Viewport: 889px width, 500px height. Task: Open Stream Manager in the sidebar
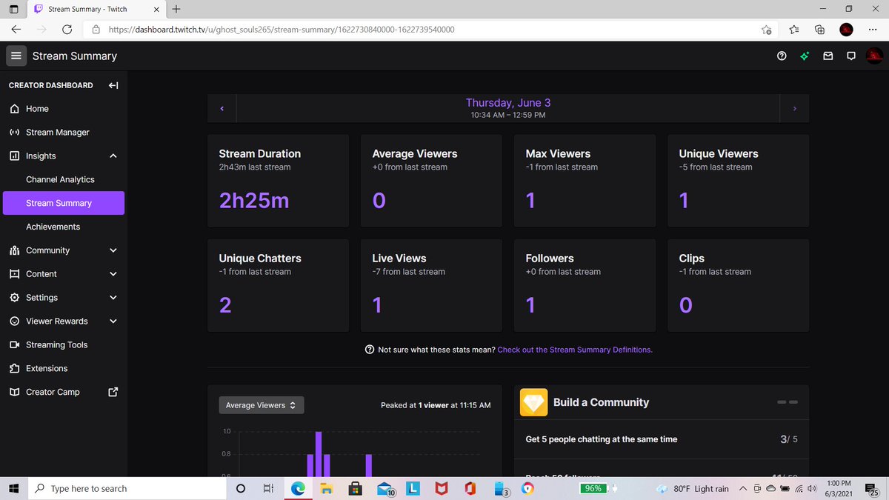pyautogui.click(x=58, y=133)
